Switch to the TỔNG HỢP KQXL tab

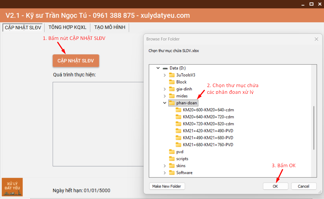pyautogui.click(x=67, y=27)
